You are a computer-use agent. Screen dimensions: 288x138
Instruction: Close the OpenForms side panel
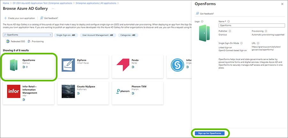(282, 4)
